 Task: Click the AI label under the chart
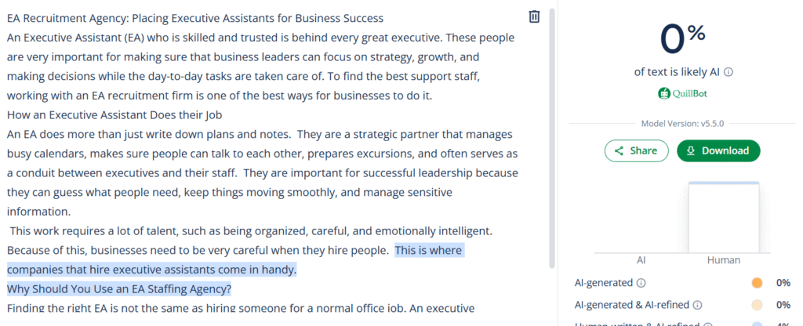click(641, 260)
